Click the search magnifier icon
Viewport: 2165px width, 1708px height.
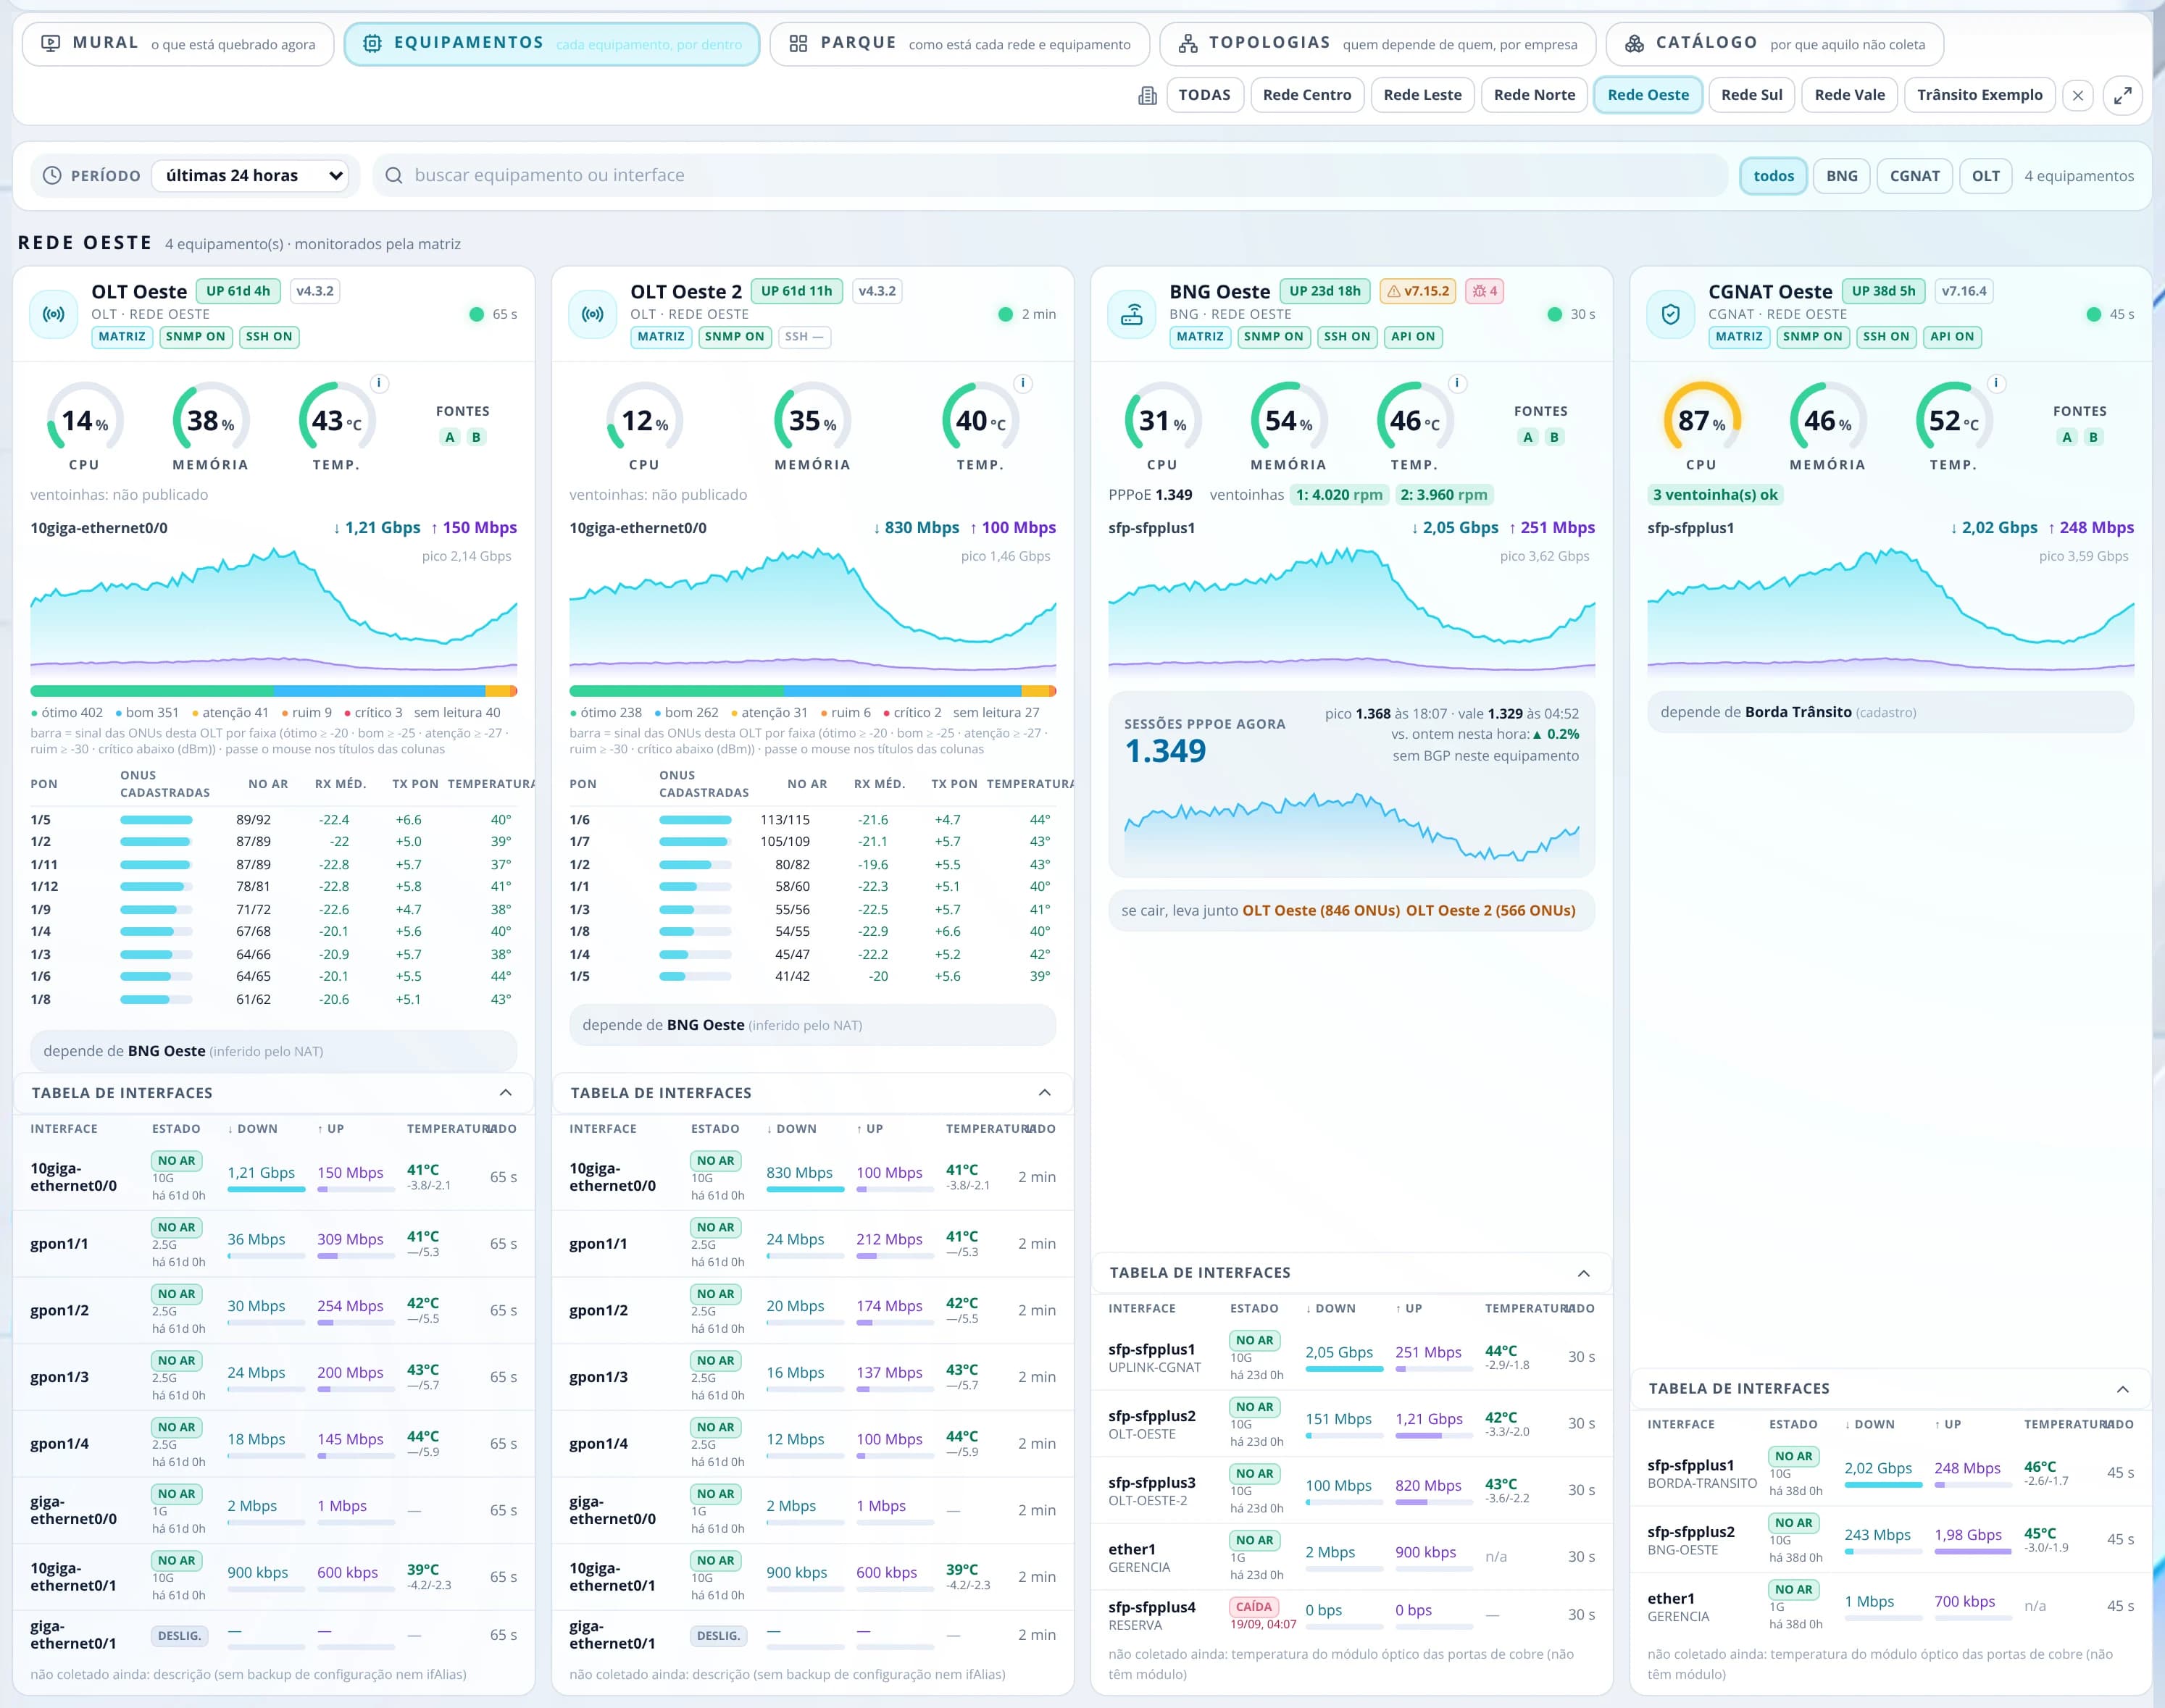point(394,175)
